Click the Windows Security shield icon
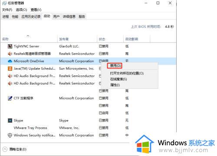Viewport: 217px width, 156px height. point(10,135)
